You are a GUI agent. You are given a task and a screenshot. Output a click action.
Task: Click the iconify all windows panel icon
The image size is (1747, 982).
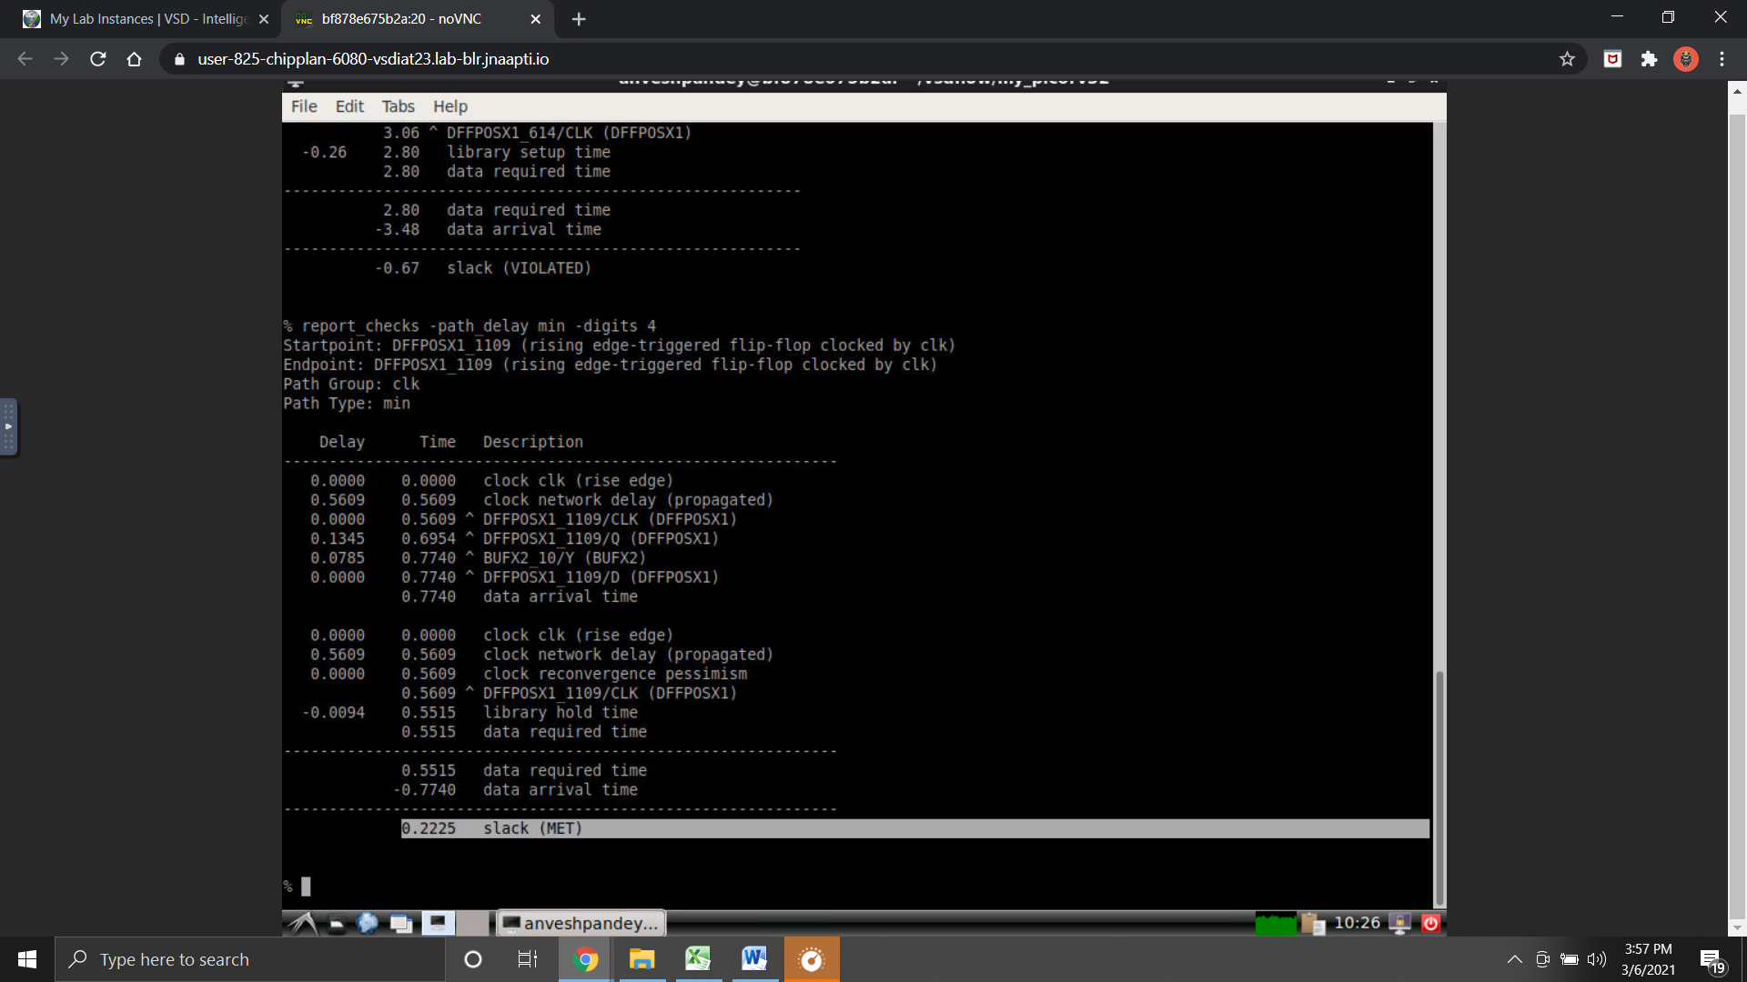pos(401,924)
